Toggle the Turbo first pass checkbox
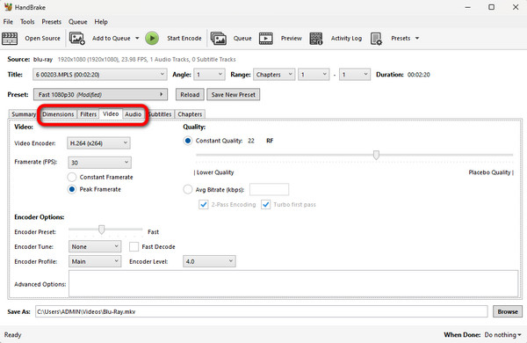This screenshot has height=343, width=527. 265,204
